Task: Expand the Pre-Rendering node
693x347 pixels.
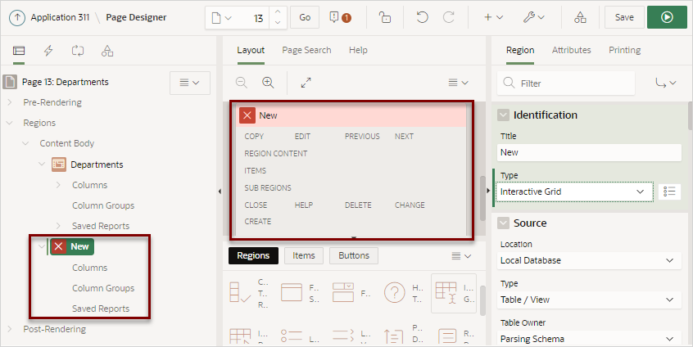Action: 10,102
